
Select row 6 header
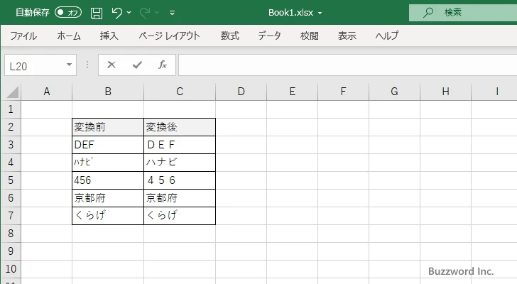[11, 198]
